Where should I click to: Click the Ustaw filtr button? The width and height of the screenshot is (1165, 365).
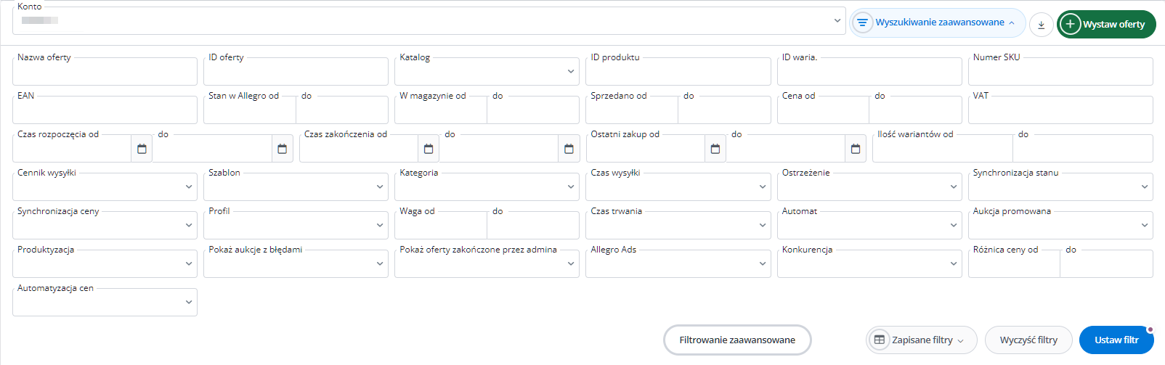coord(1116,340)
